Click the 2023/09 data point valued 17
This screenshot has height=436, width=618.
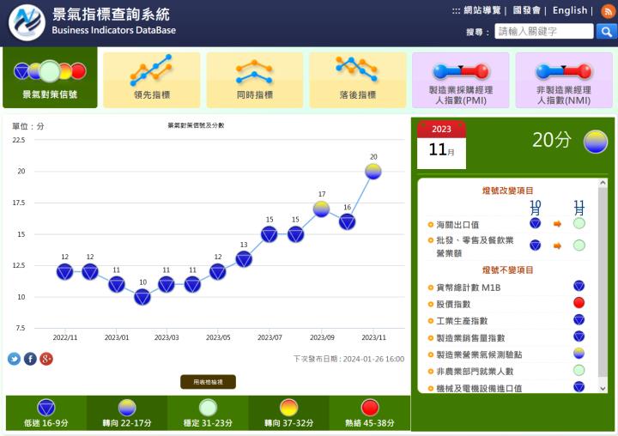pos(321,209)
